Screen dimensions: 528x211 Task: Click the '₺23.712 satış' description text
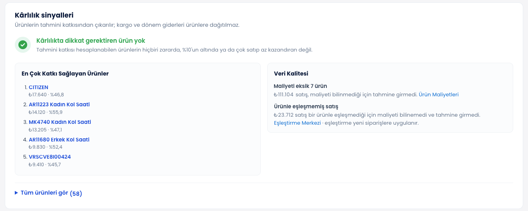377,115
